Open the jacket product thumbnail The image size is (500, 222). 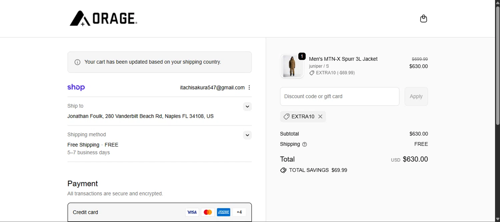click(292, 66)
